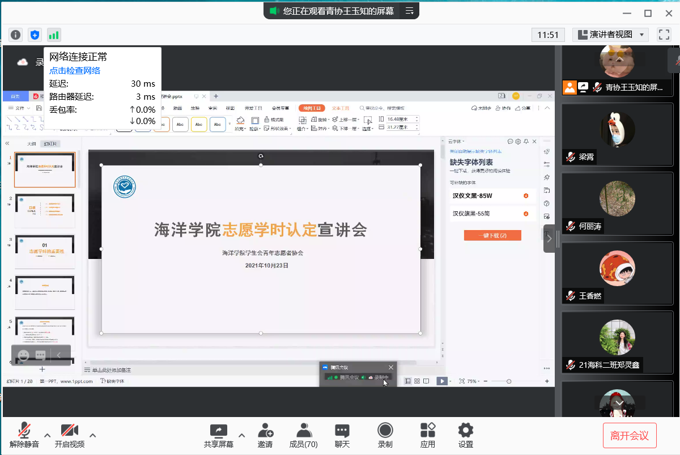The height and width of the screenshot is (455, 680).
Task: Toggle 录制 meeting recording
Action: pyautogui.click(x=385, y=435)
